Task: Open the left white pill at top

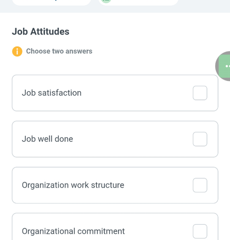Action: (x=52, y=2)
